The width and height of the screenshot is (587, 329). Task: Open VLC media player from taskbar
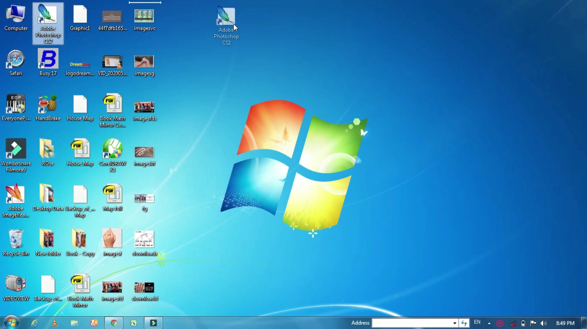(54, 323)
